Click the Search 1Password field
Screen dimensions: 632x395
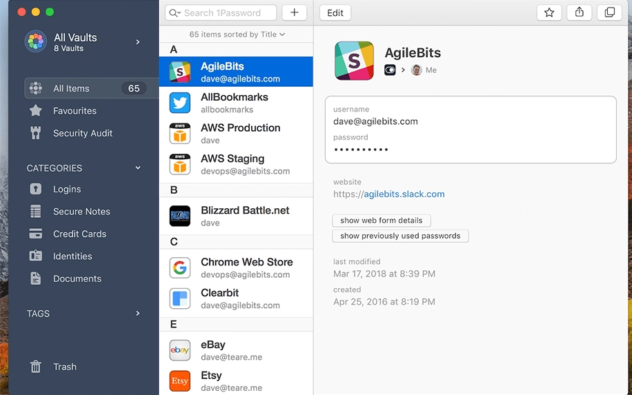pyautogui.click(x=221, y=13)
